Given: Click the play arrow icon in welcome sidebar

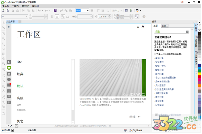Looking at the screenshot, I should point(9,62).
